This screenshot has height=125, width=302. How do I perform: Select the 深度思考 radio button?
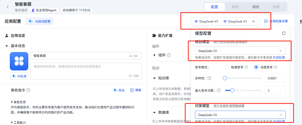click(x=256, y=67)
